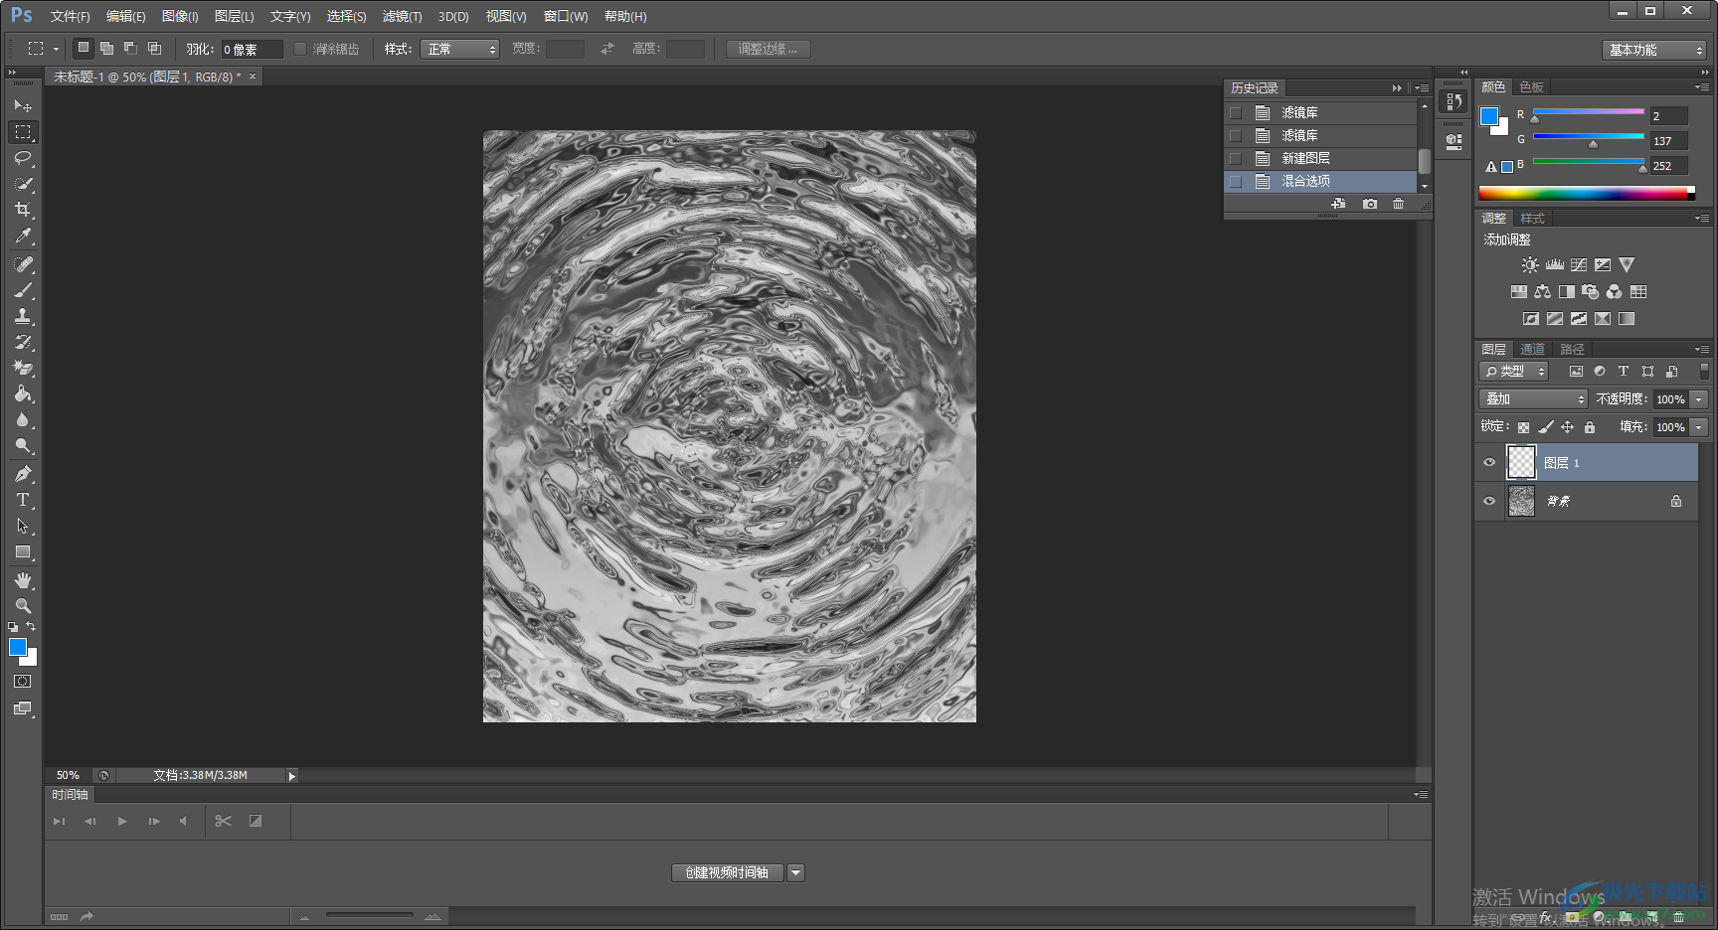Open dropdown arrow beside 创建视频时间轴
The image size is (1718, 930).
[795, 872]
